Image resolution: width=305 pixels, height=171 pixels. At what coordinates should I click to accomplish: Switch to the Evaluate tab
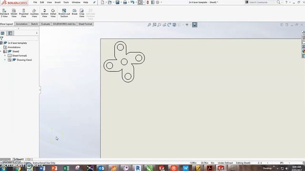pyautogui.click(x=46, y=24)
